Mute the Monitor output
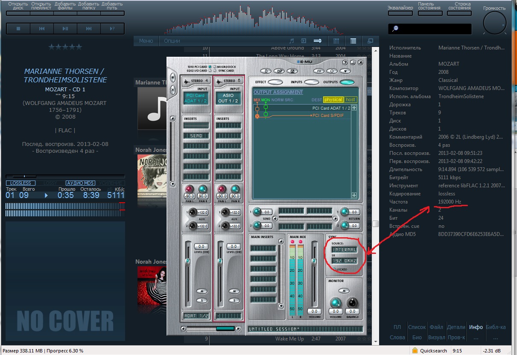Screen dimensions: 517x355 click(x=344, y=291)
